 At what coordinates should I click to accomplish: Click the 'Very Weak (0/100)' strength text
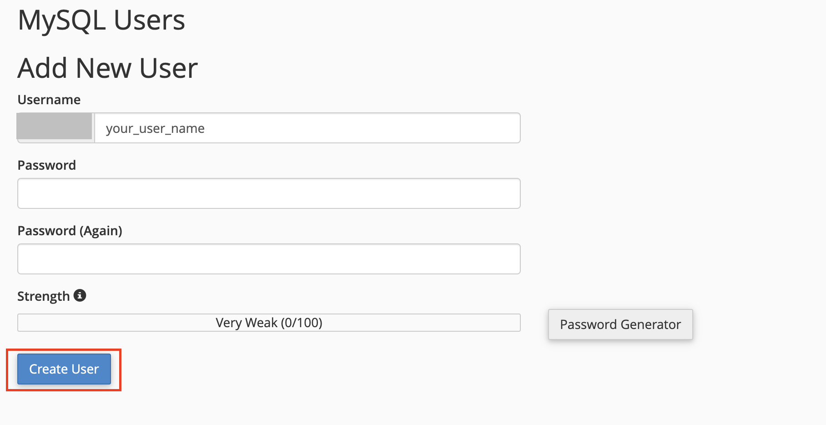tap(269, 323)
